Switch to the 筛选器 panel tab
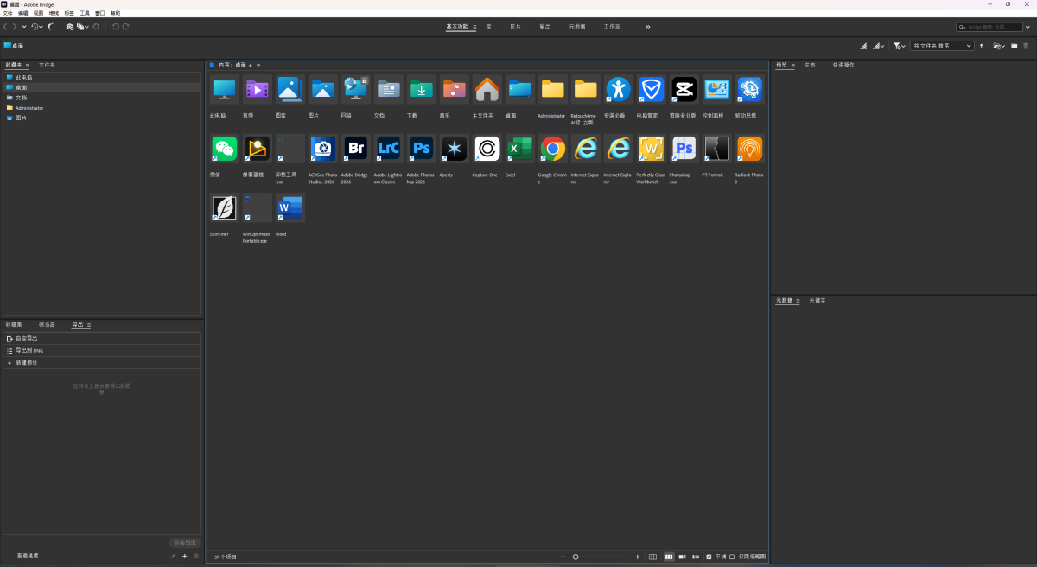This screenshot has height=567, width=1037. tap(47, 324)
